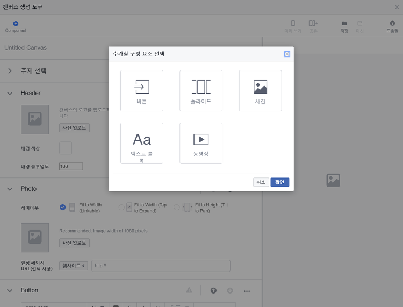
Task: Confirm selection with 확인 button
Action: [279, 182]
